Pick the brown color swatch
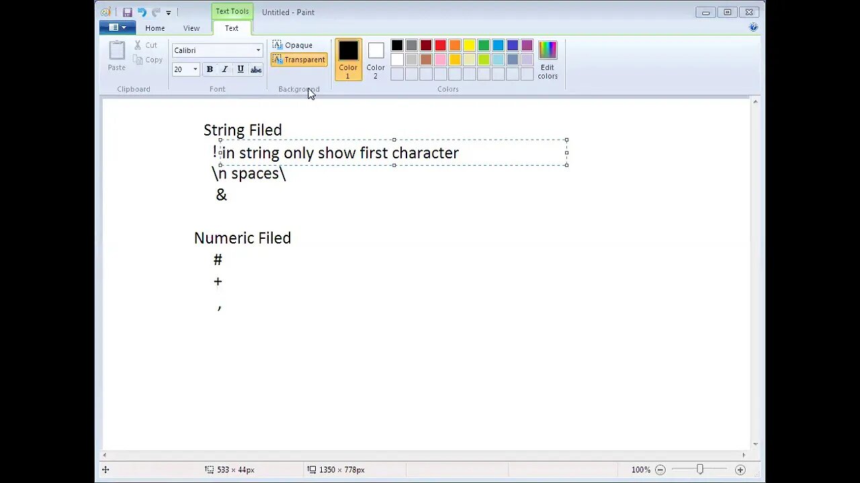860x483 pixels. click(x=426, y=60)
